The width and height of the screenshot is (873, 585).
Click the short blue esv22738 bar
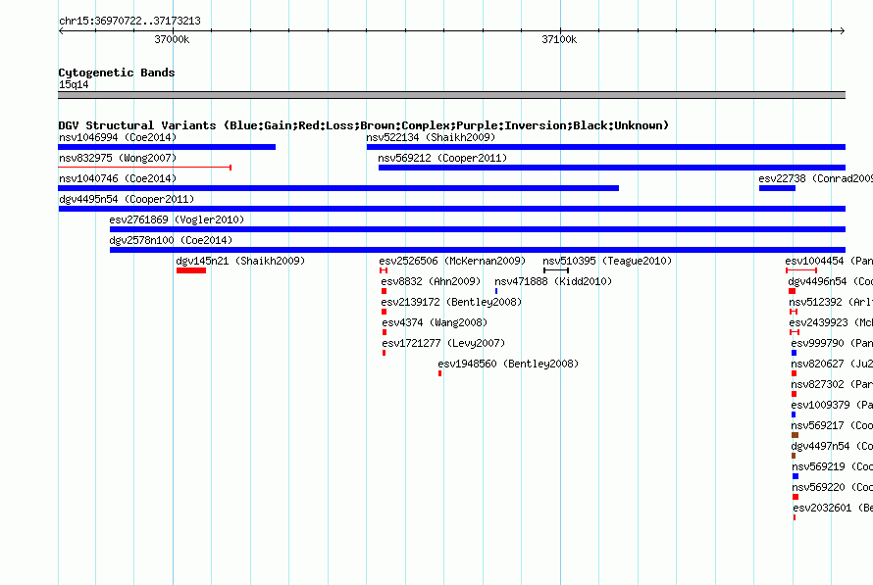pyautogui.click(x=777, y=188)
